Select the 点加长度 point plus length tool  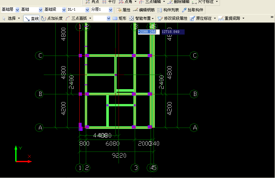[x=52, y=18]
